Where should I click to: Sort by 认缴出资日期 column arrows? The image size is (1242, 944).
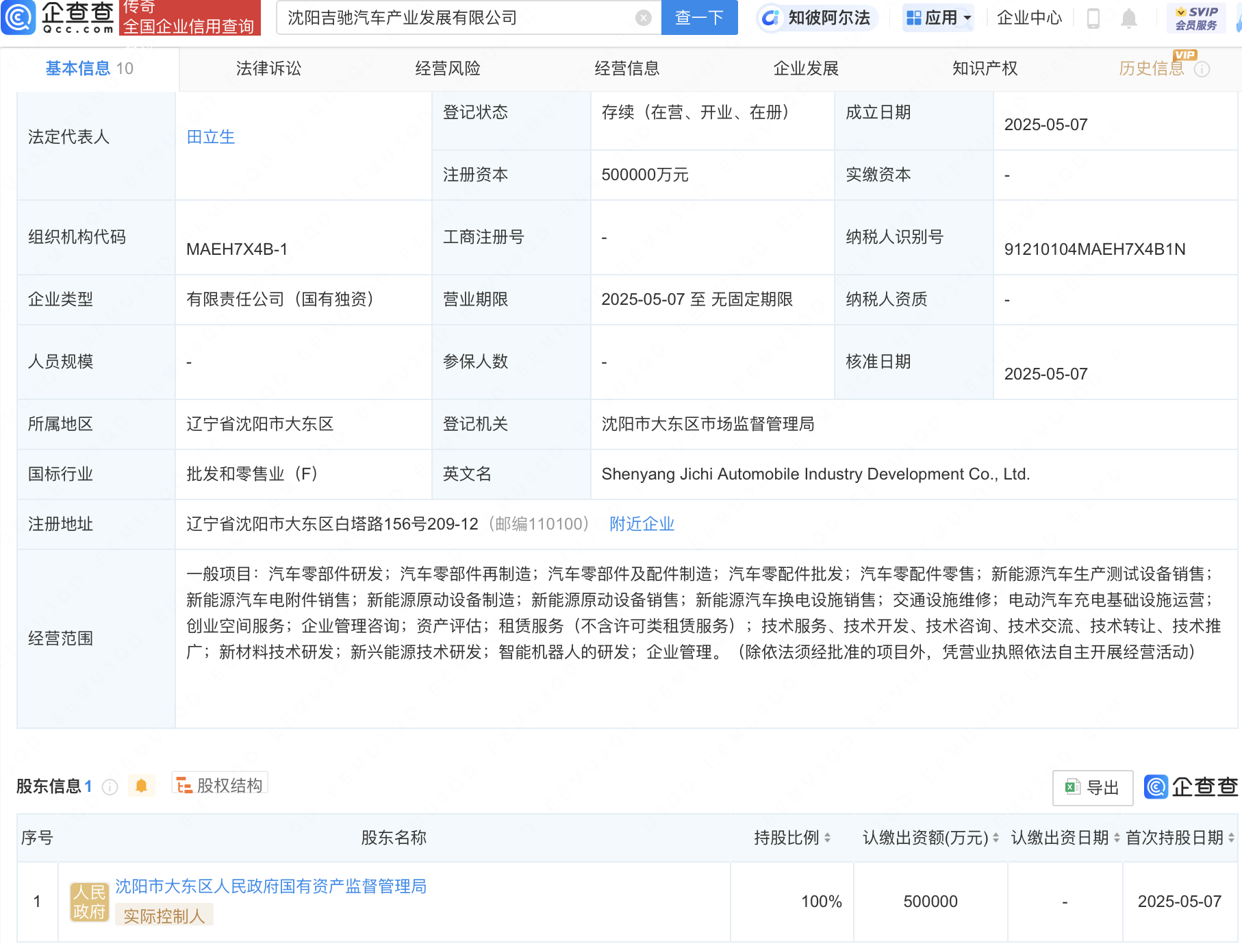click(1117, 838)
